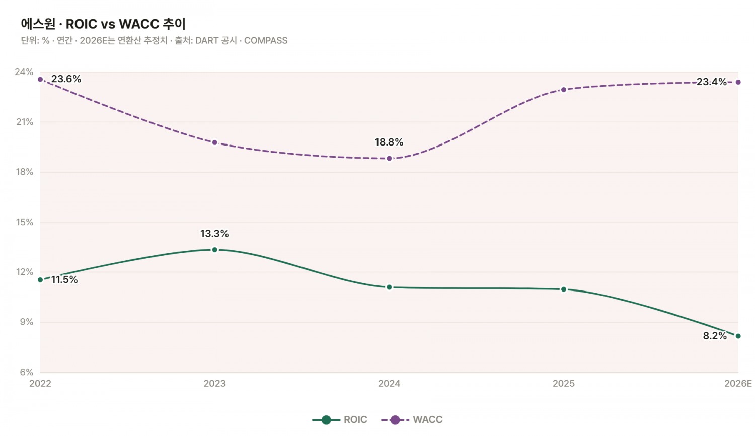Toggle the WACC series in legend
Screen dimensions: 755x436
click(412, 420)
